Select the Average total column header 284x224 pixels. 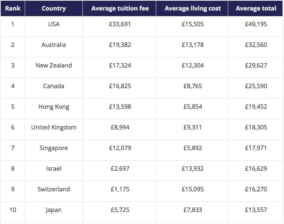256,8
